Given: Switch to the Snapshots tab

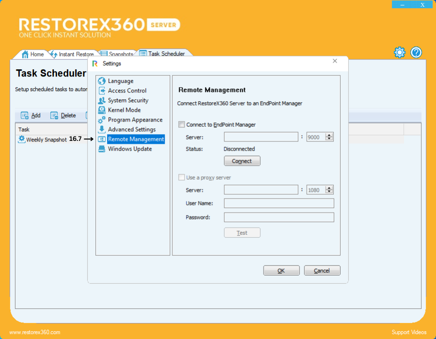Looking at the screenshot, I should pyautogui.click(x=117, y=54).
